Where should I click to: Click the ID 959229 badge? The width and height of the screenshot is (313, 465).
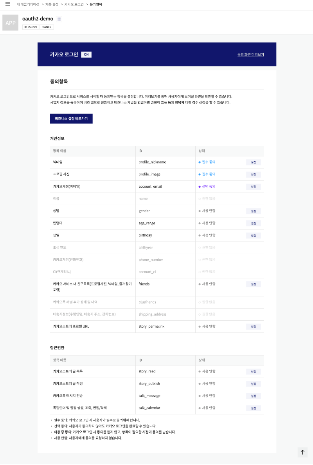[x=31, y=27]
